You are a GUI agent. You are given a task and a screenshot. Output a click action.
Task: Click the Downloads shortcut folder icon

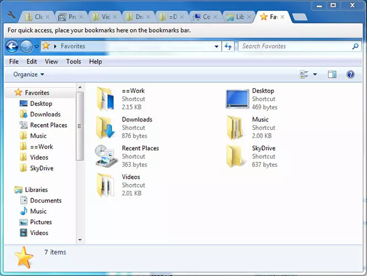click(105, 128)
